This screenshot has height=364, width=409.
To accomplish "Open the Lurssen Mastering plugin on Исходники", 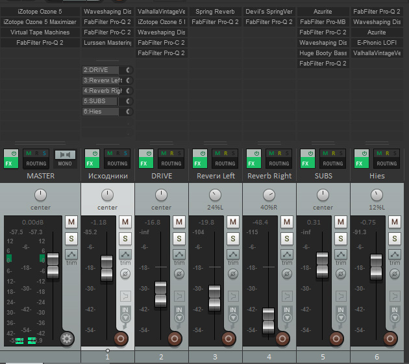I will point(108,43).
